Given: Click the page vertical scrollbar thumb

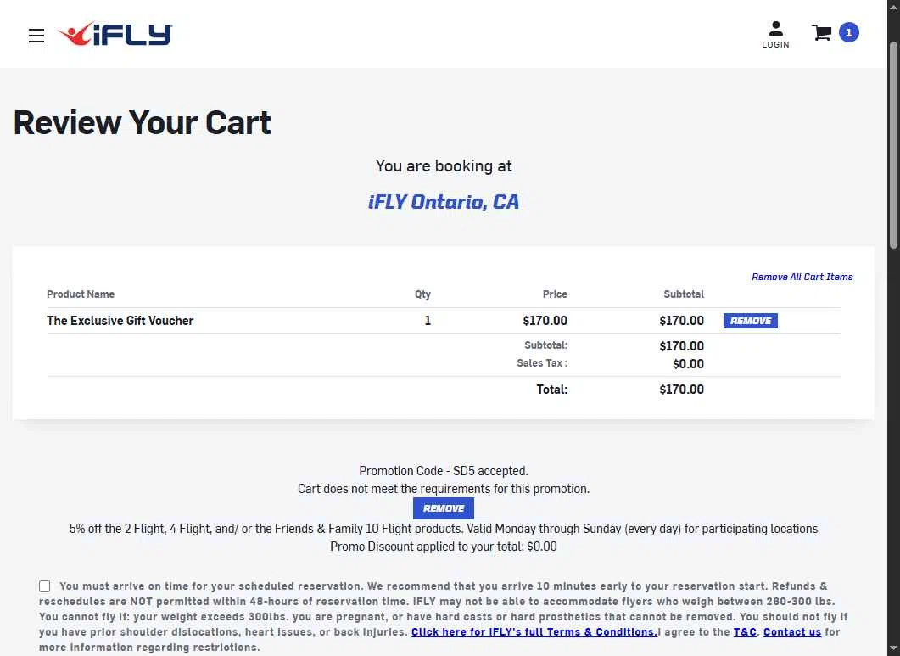Looking at the screenshot, I should pos(892,144).
